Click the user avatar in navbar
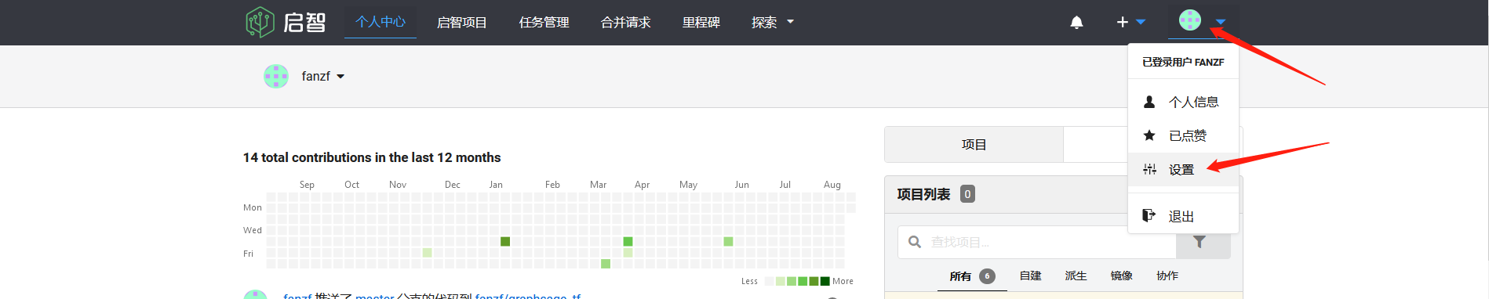The height and width of the screenshot is (299, 1489). tap(1190, 20)
